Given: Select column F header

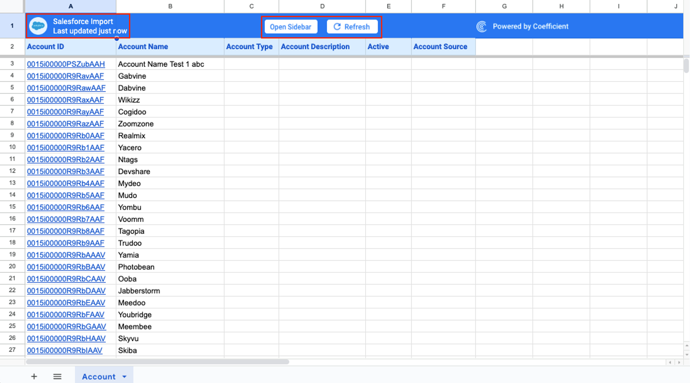Looking at the screenshot, I should [x=443, y=6].
